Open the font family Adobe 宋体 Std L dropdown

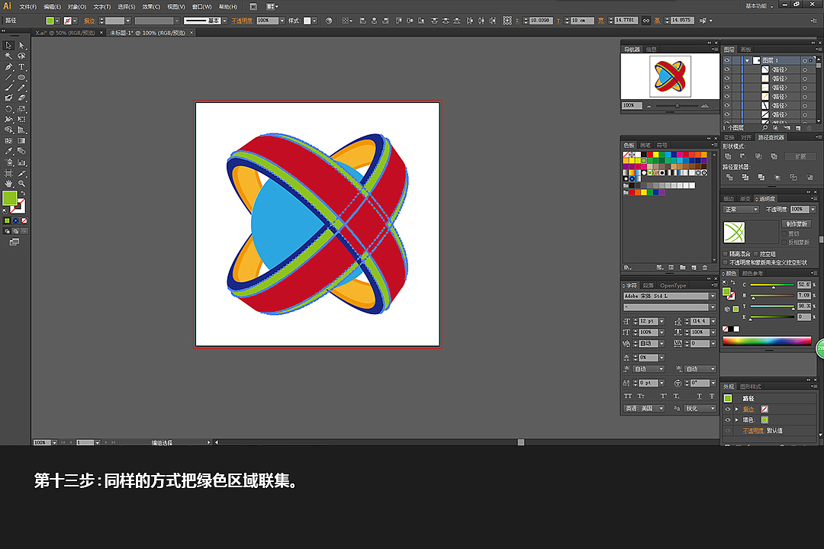(713, 297)
